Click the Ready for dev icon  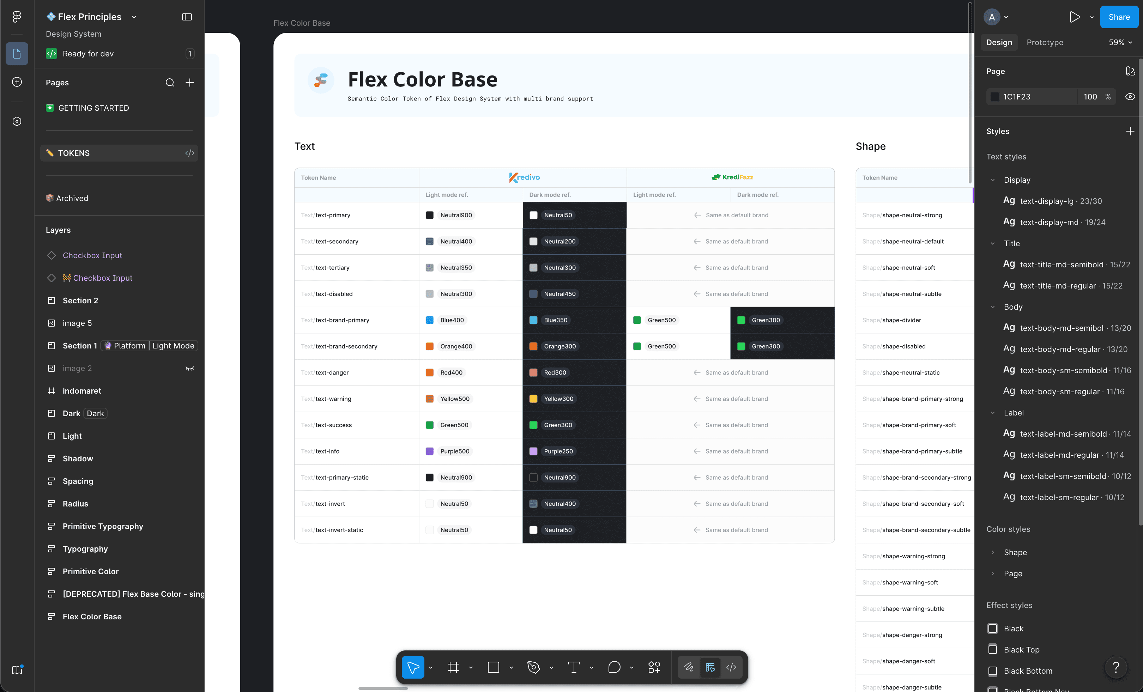pyautogui.click(x=52, y=54)
